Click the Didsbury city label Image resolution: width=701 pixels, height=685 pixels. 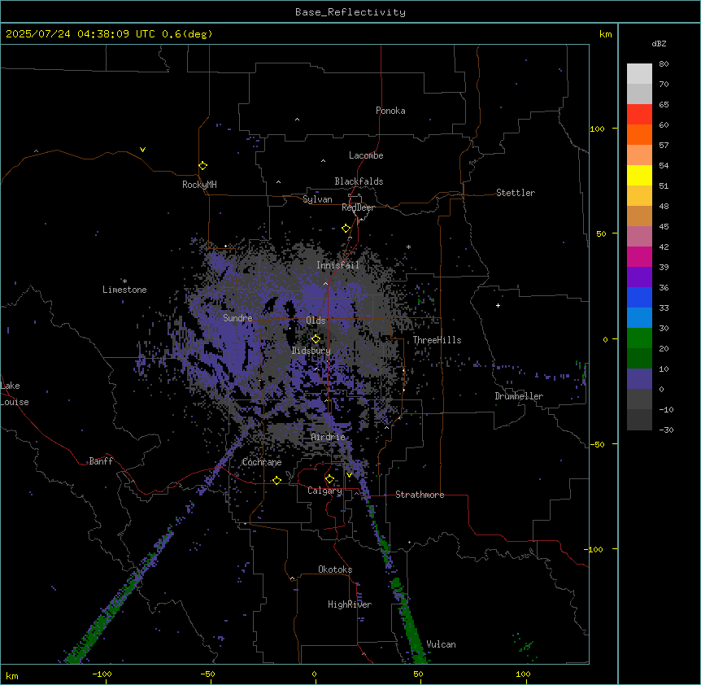311,351
